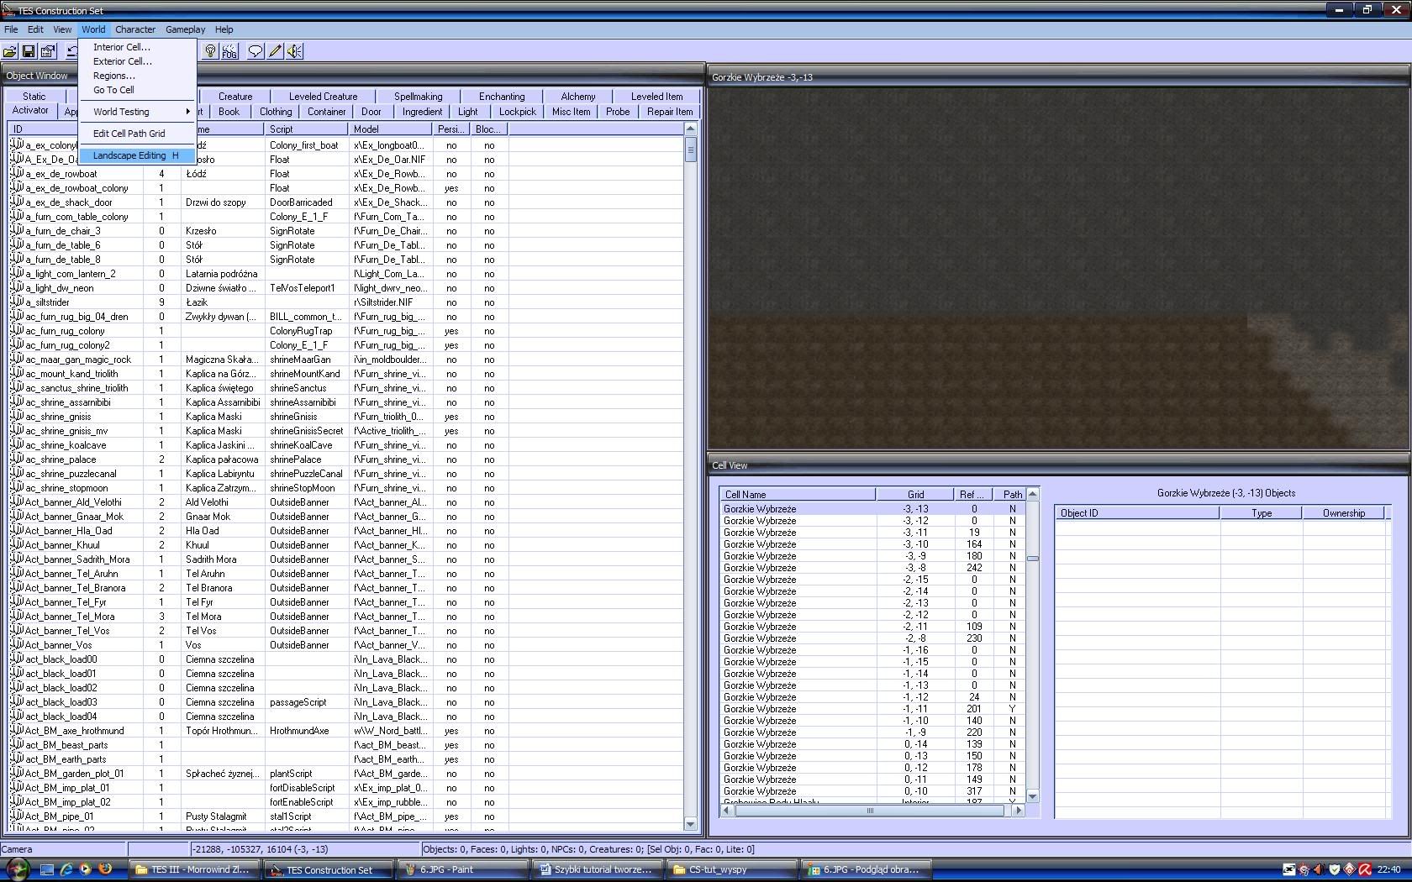Open the Help menu
Viewport: 1412px width, 882px height.
click(x=224, y=29)
